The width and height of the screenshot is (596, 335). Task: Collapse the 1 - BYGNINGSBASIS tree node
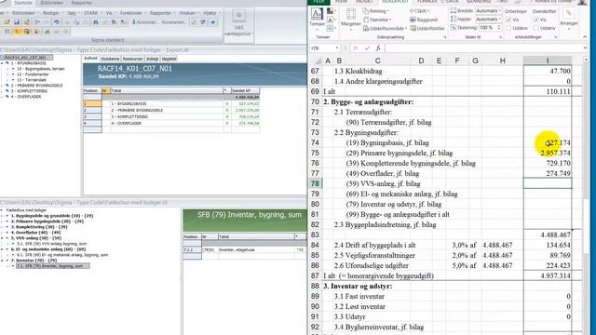click(x=2, y=63)
